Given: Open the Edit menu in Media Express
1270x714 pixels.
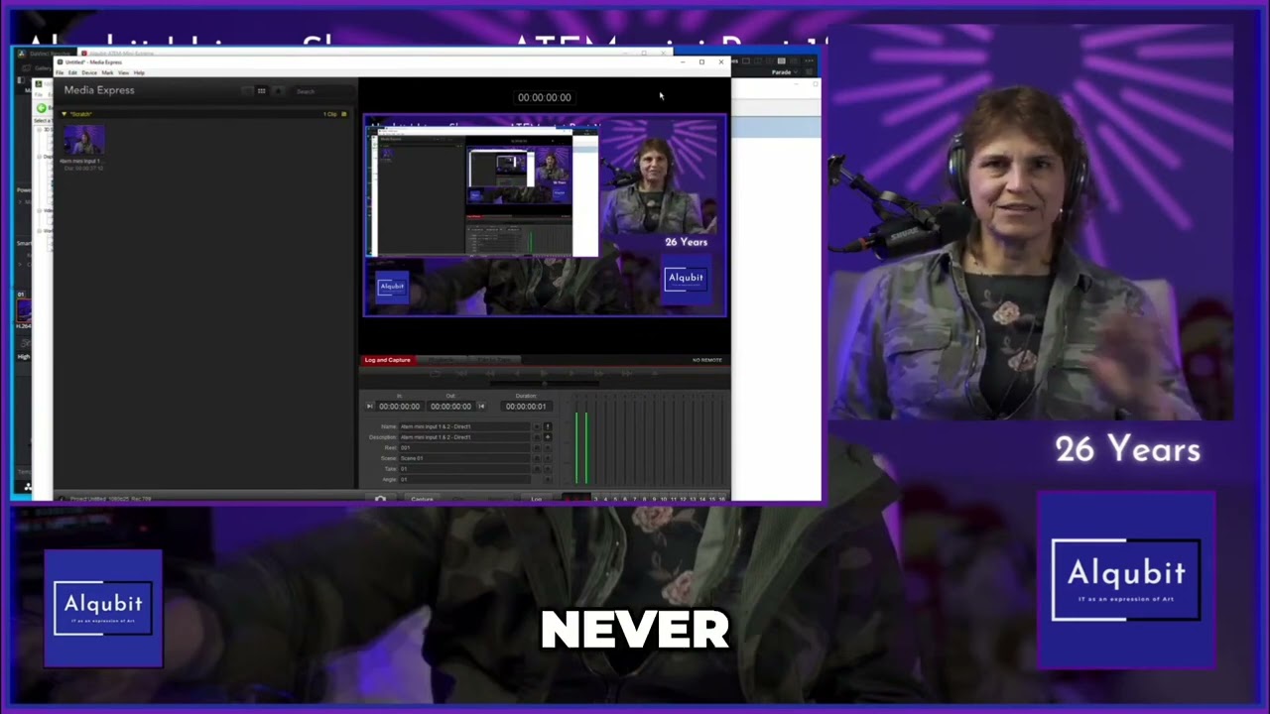Looking at the screenshot, I should [72, 72].
